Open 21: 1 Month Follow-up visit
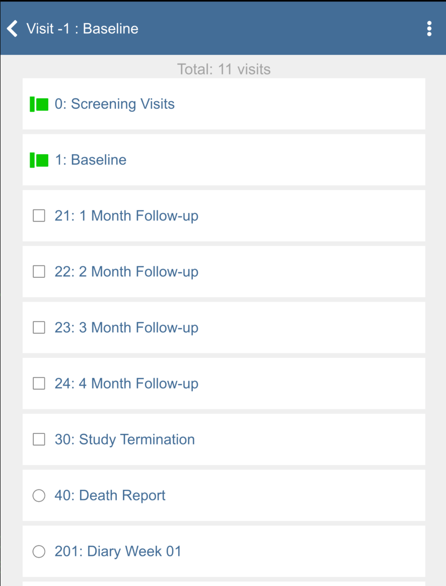Image resolution: width=446 pixels, height=586 pixels. pos(126,216)
